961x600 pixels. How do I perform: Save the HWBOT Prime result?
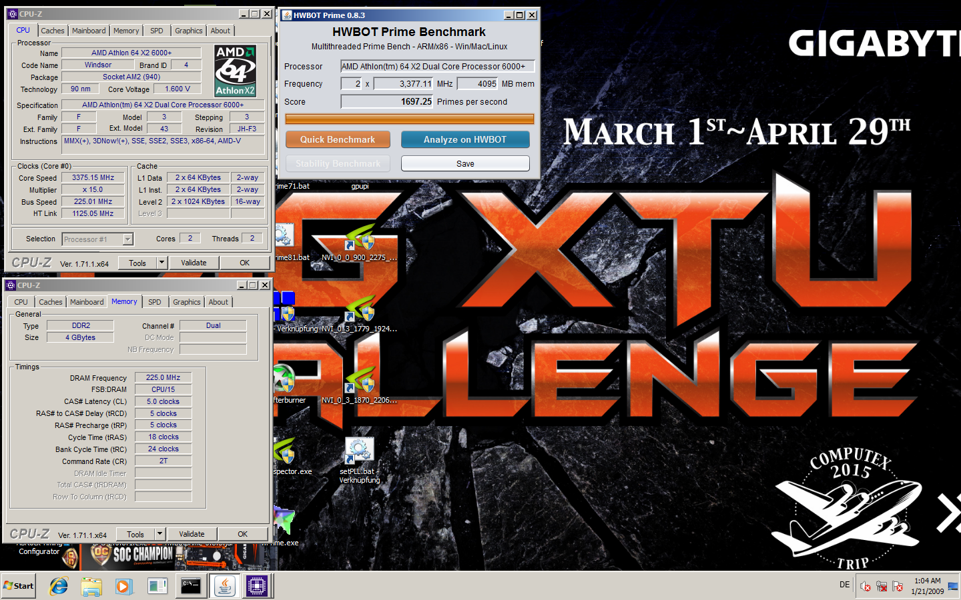tap(465, 163)
